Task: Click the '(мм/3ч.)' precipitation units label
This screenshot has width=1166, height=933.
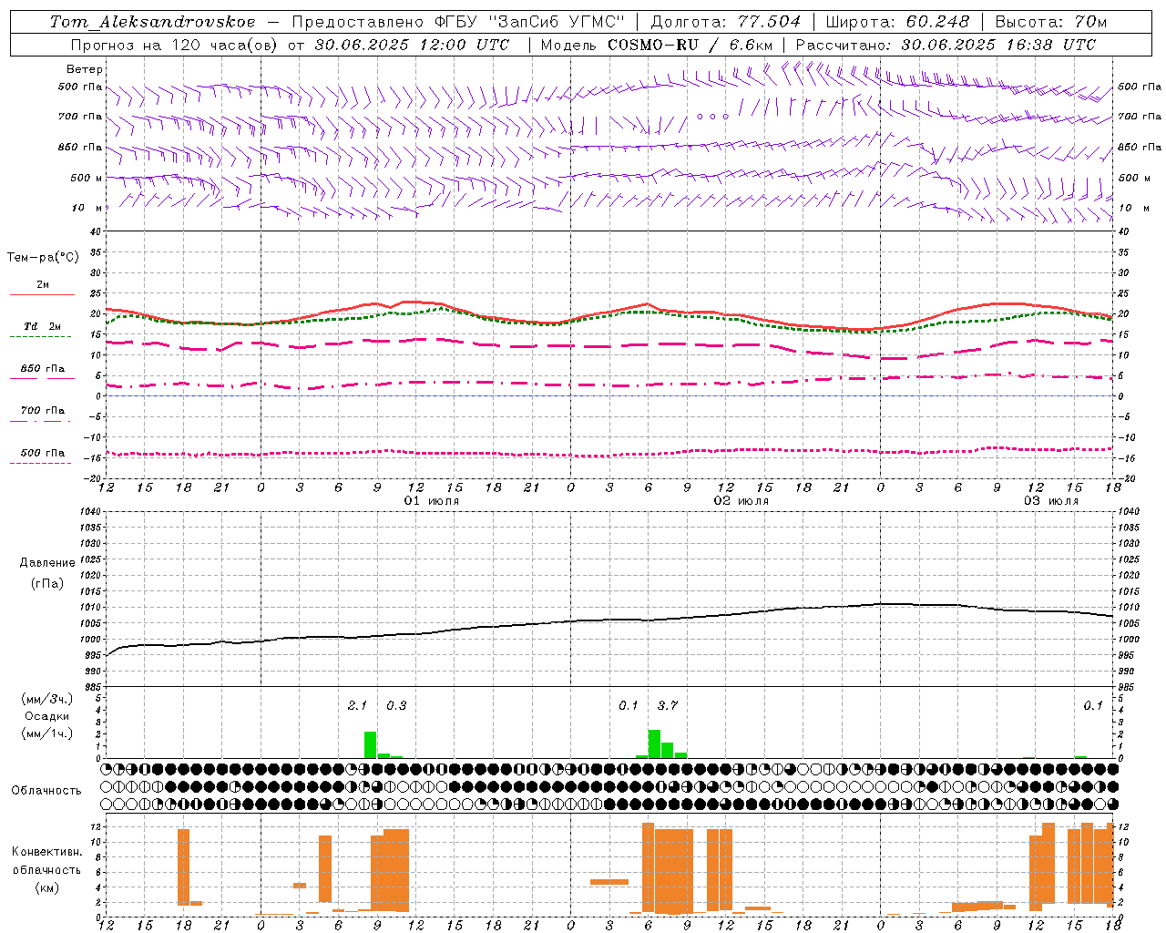Action: pyautogui.click(x=47, y=699)
